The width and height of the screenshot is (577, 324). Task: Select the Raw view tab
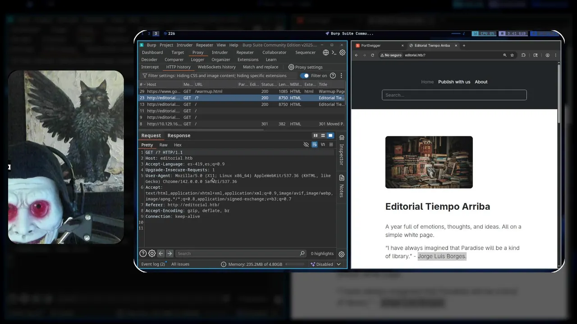163,145
